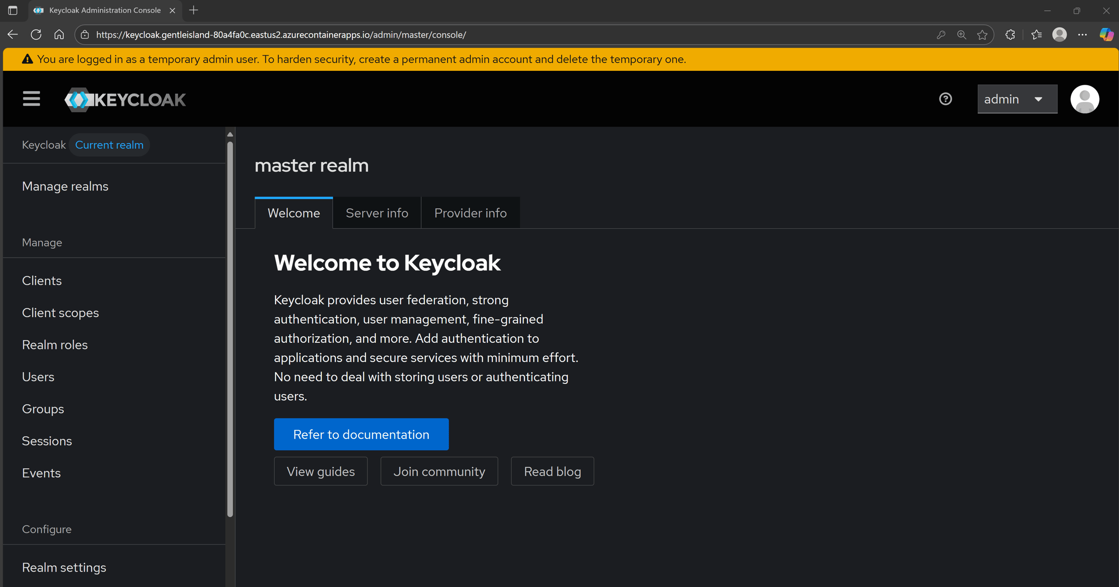Image resolution: width=1119 pixels, height=587 pixels.
Task: Open browser extensions puzzle icon
Action: pyautogui.click(x=1010, y=34)
